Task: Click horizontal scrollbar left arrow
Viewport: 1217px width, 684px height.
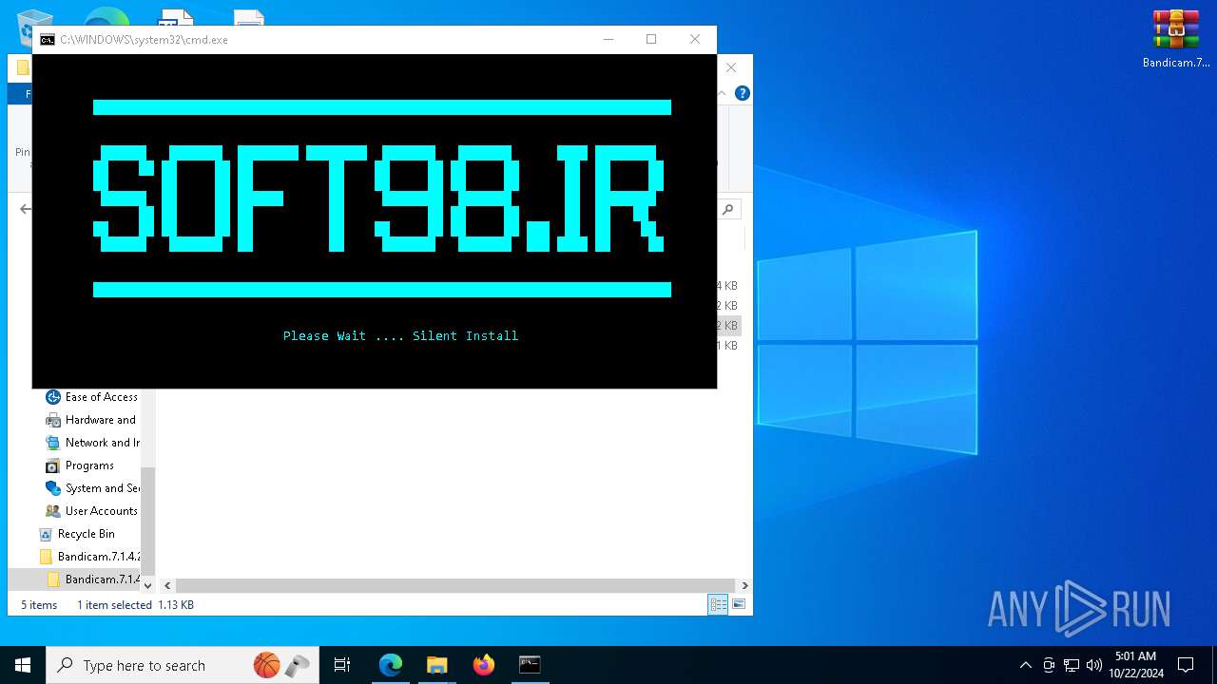Action: point(166,586)
